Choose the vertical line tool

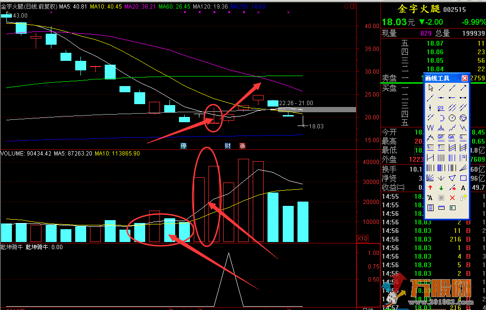[x=430, y=108]
